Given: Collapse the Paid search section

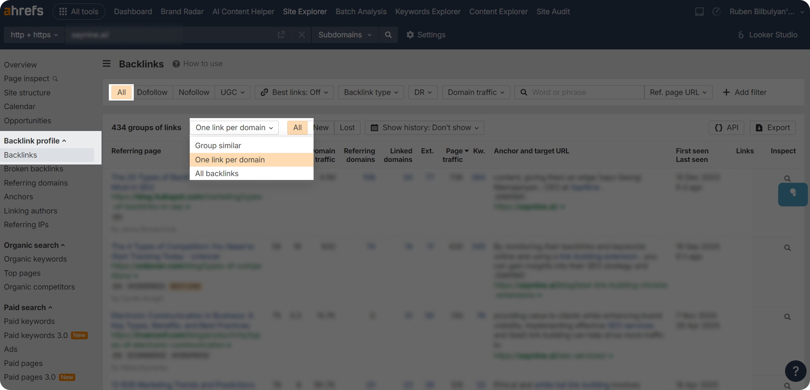Looking at the screenshot, I should tap(28, 308).
